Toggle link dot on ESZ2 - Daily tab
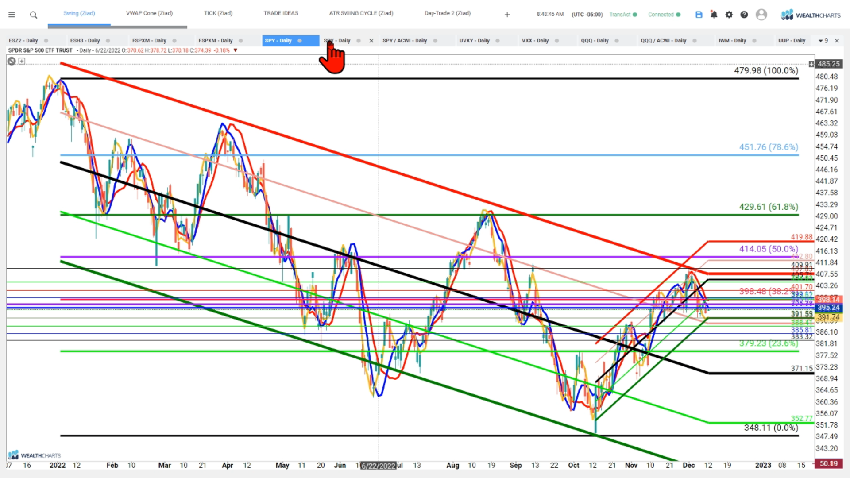This screenshot has height=478, width=850. (46, 41)
